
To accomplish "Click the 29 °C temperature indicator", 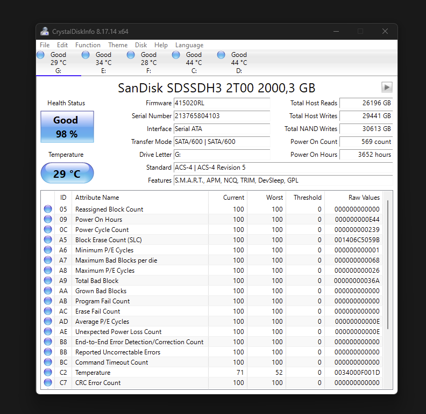I will tap(67, 173).
